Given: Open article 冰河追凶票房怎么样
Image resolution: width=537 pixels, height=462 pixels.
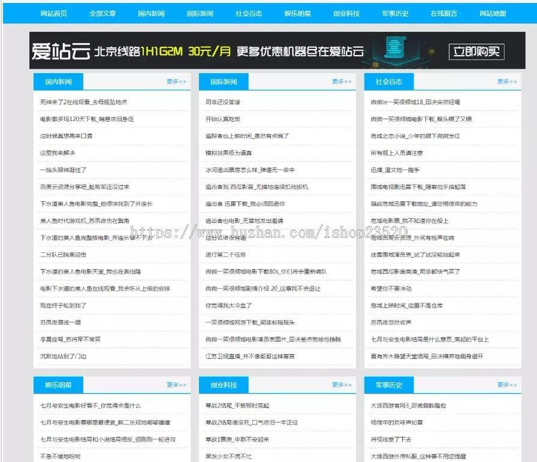Looking at the screenshot, I should (x=250, y=170).
